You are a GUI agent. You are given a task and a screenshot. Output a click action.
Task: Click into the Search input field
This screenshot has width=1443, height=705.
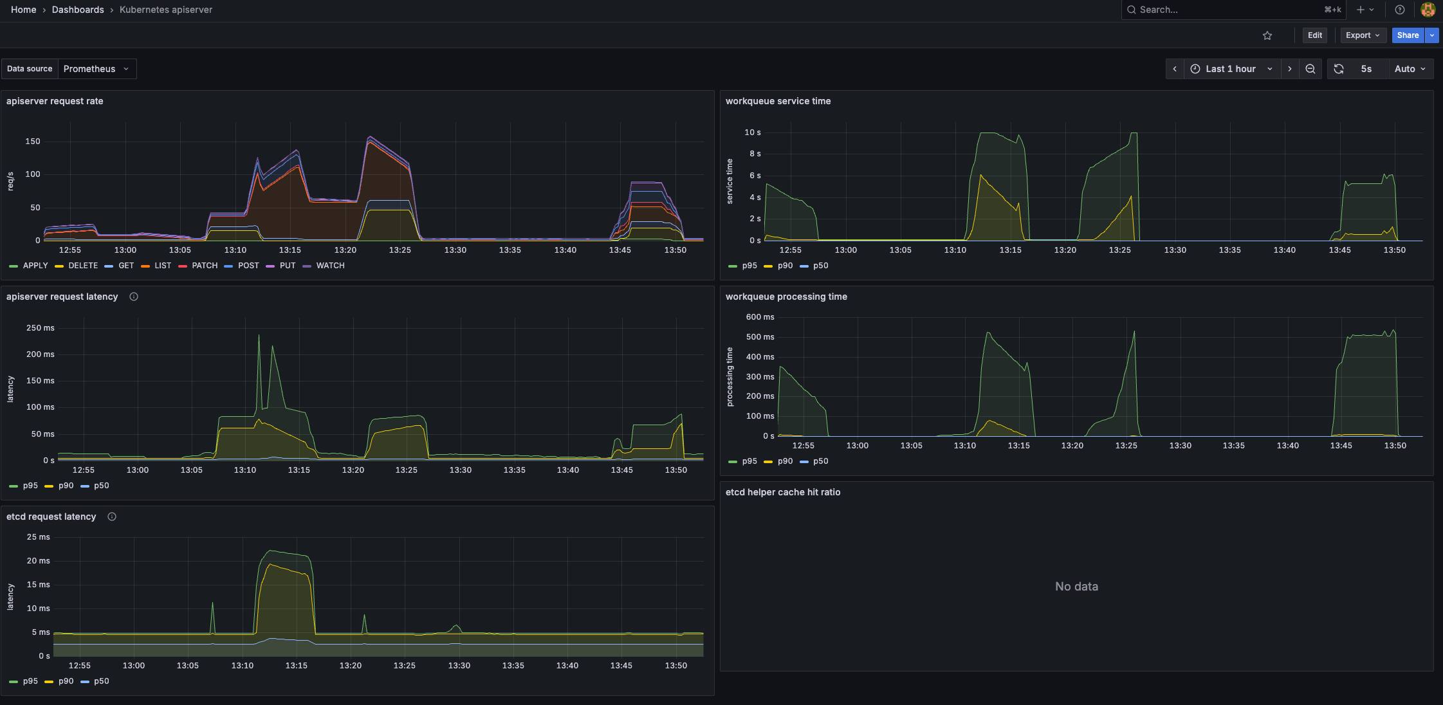[1222, 10]
